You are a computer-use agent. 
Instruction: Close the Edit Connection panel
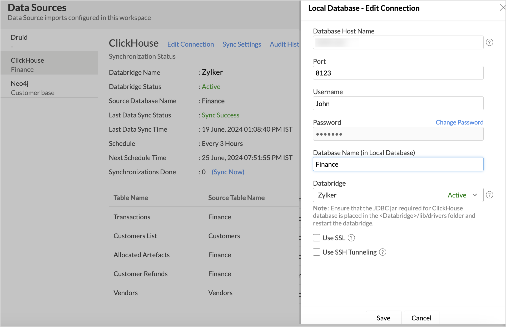pos(502,7)
